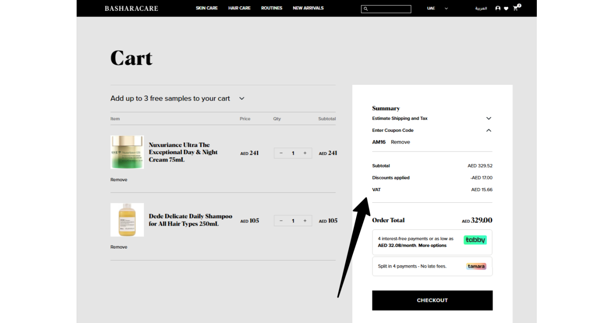Click the Order Total AED 329.00 amount
Screen dimensions: 613x323
pyautogui.click(x=477, y=220)
